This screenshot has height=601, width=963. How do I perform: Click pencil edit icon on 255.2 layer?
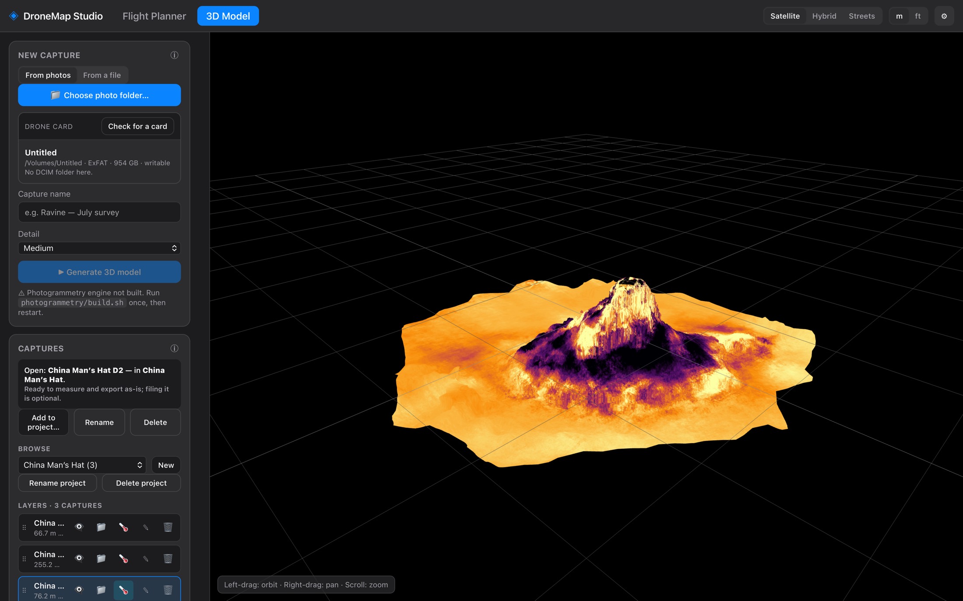[146, 559]
